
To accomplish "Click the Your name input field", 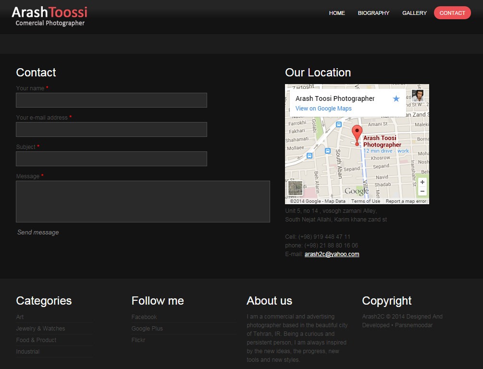I will pos(111,100).
